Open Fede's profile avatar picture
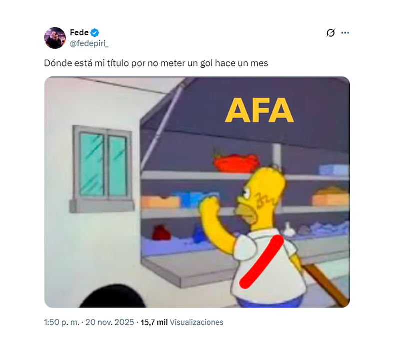The height and width of the screenshot is (355, 395). coord(55,38)
